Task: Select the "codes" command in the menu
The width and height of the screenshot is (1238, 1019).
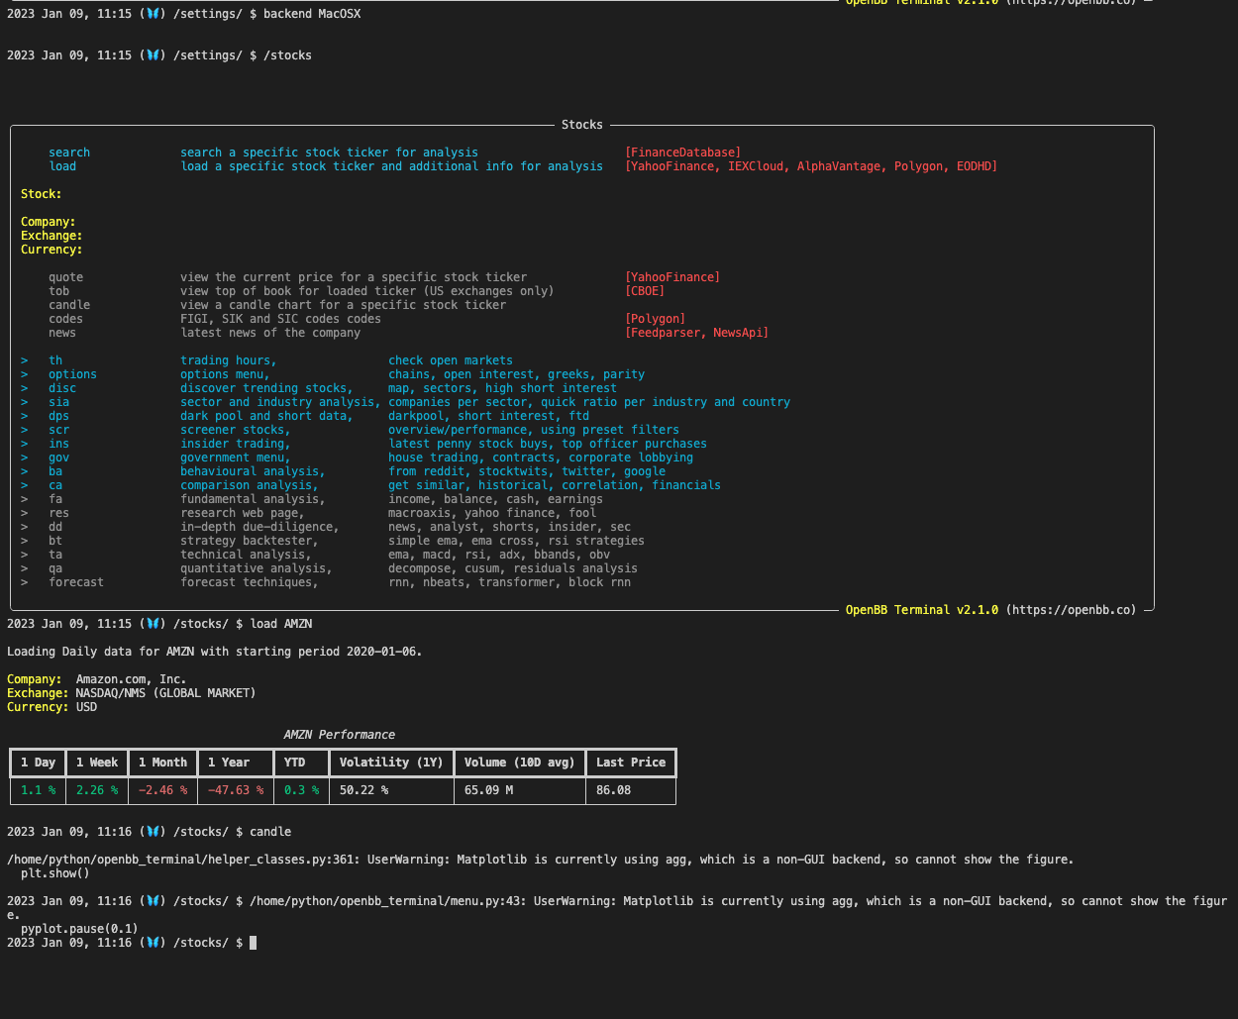Action: (x=65, y=319)
